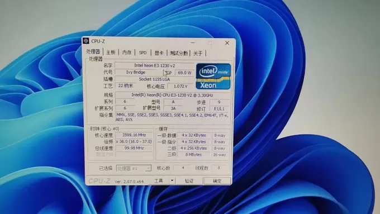
Task: Click the Intel Xeon inside logo
Action: pyautogui.click(x=213, y=77)
